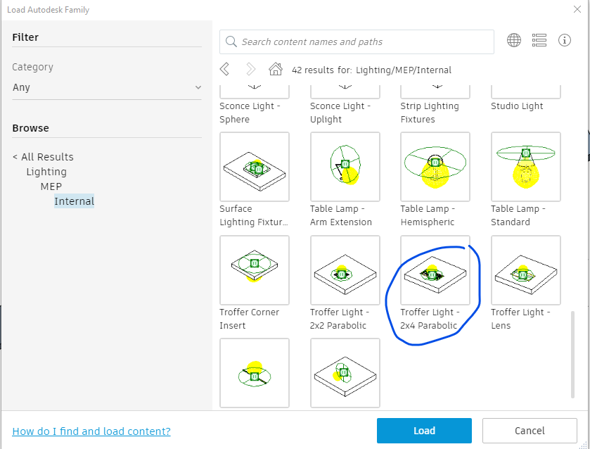This screenshot has height=449, width=590.
Task: Click the Studio Light label
Action: 517,106
